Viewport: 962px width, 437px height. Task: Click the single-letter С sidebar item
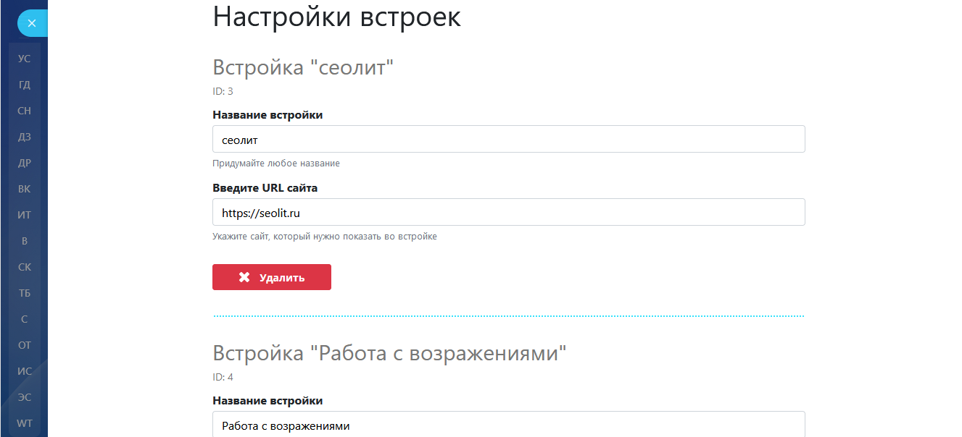25,319
